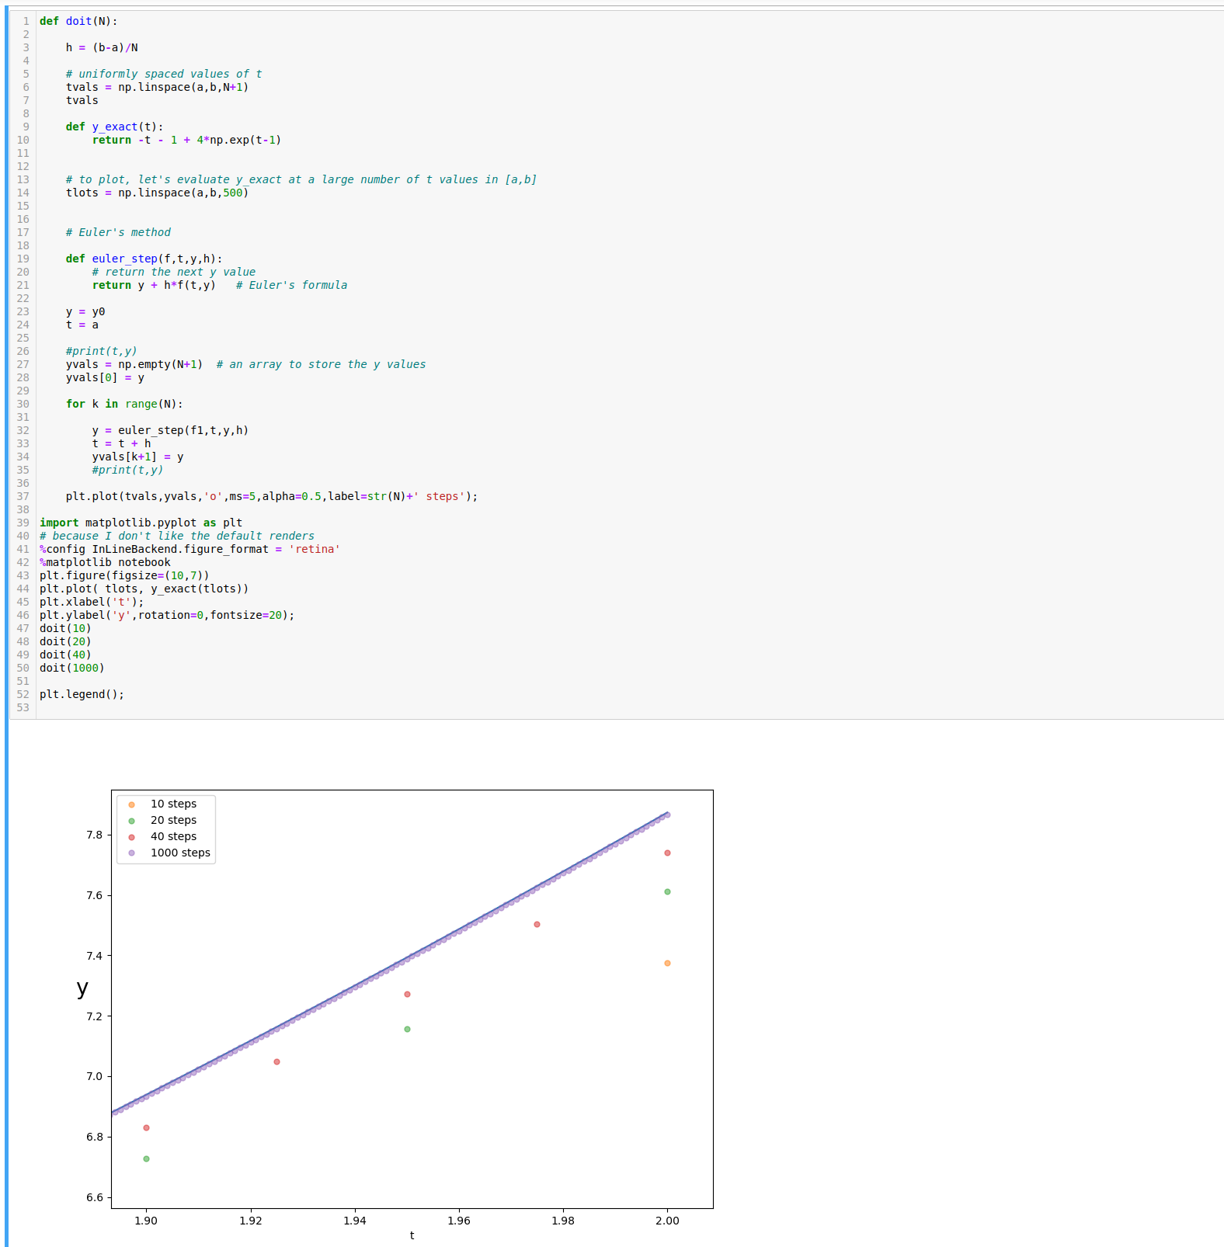The height and width of the screenshot is (1247, 1224).
Task: Click the y-axis tick label '7.0'
Action: pos(94,1076)
